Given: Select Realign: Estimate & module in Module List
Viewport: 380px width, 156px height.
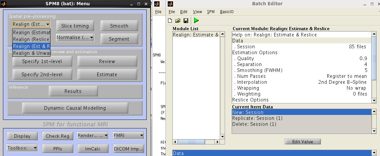Looking at the screenshot, I should pos(196,35).
